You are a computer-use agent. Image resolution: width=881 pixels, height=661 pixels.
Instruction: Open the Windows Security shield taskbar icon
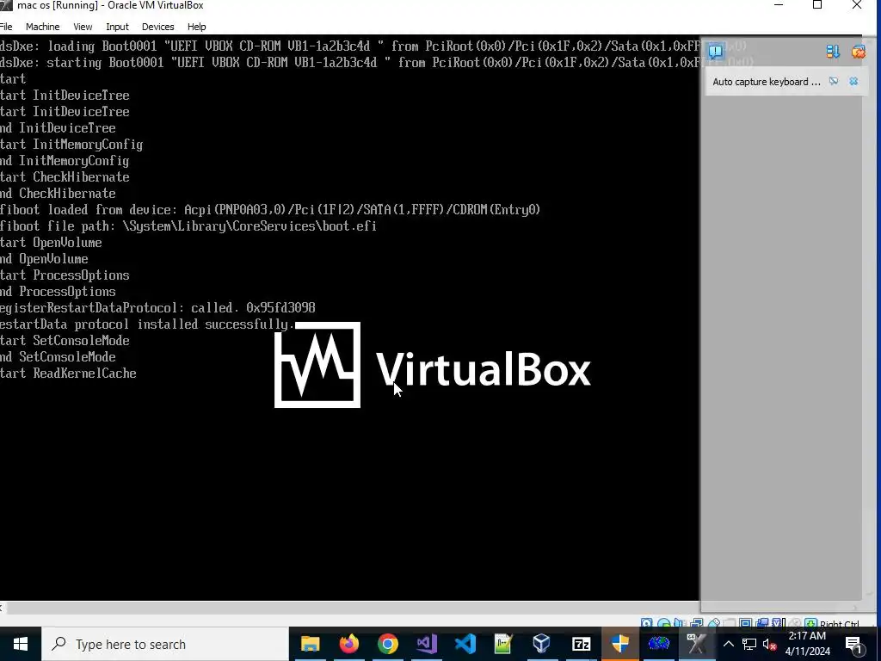point(619,644)
